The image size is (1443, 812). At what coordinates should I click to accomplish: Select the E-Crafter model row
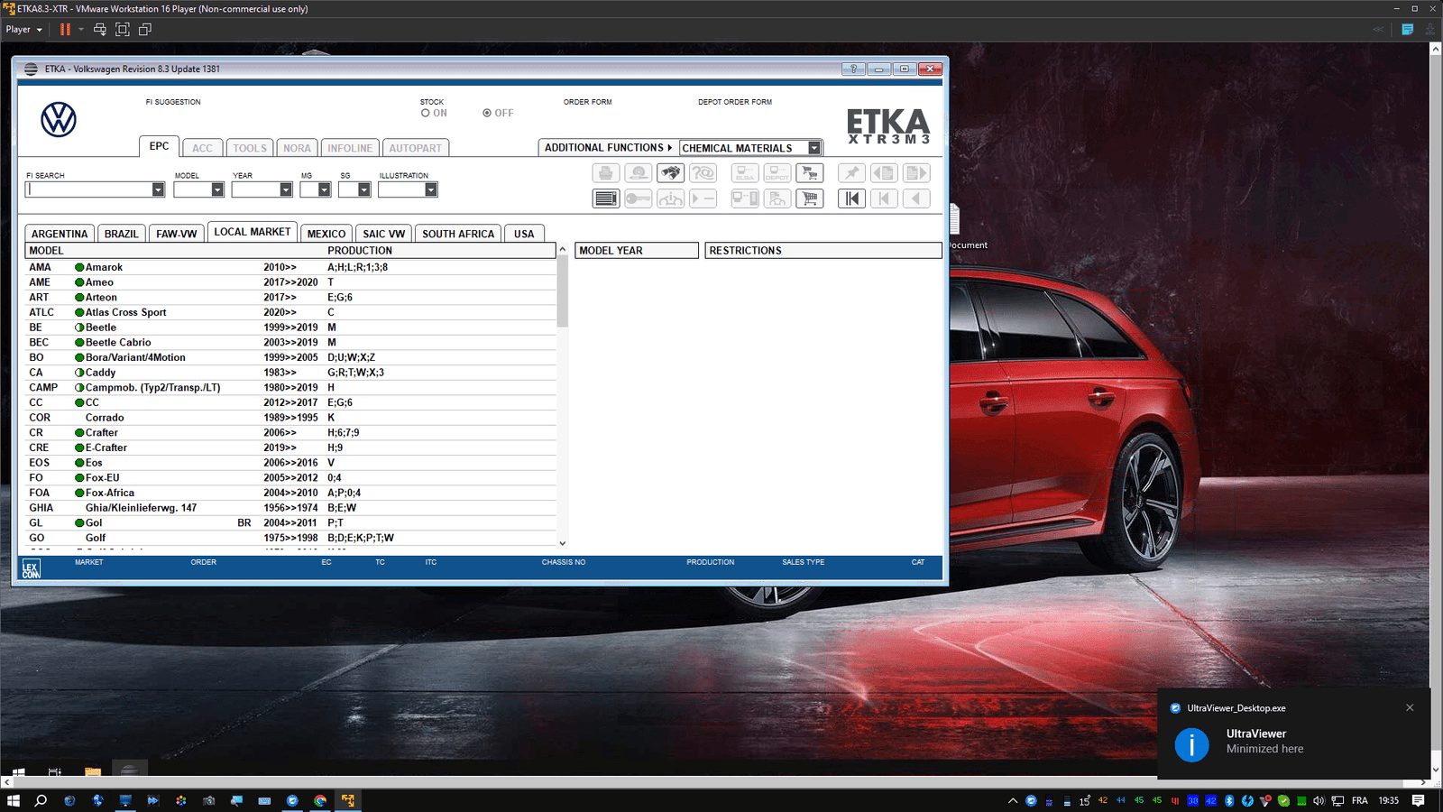point(290,448)
